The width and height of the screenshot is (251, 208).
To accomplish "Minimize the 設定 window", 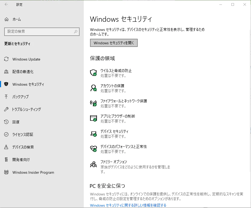I will (x=221, y=4).
